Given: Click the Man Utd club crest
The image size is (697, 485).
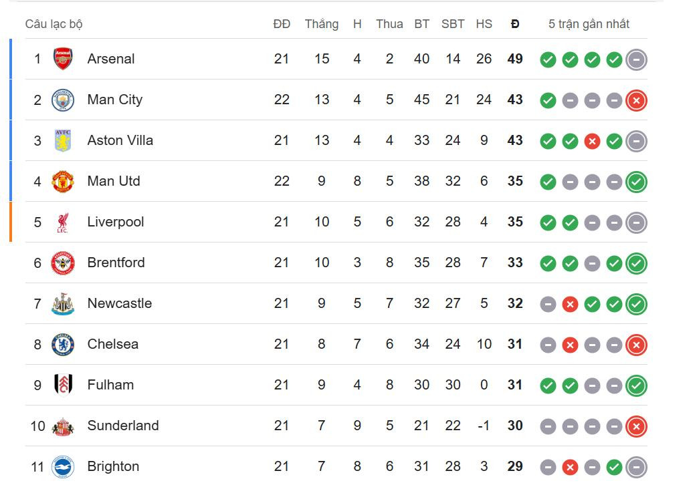Looking at the screenshot, I should (63, 181).
